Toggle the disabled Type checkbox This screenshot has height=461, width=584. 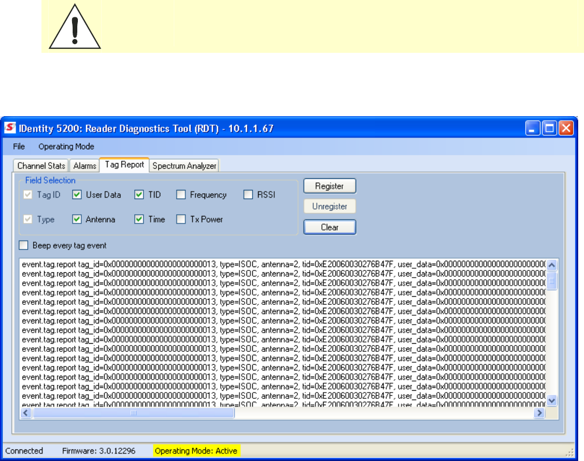[x=27, y=219]
